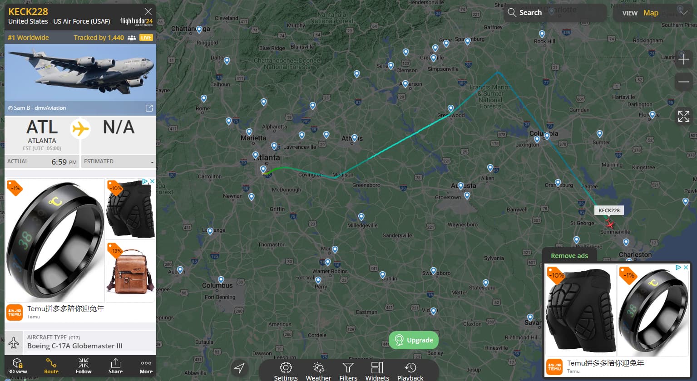This screenshot has width=697, height=381.
Task: Toggle fullscreen map mode
Action: (x=683, y=116)
